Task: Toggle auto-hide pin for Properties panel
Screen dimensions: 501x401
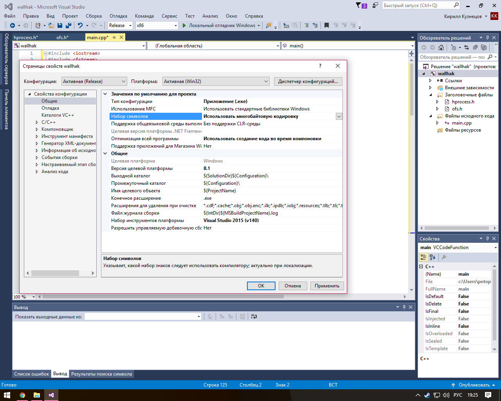Action: click(487, 238)
